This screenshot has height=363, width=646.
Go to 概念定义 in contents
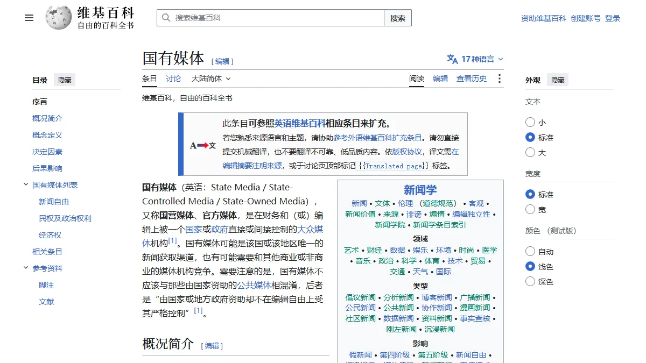coord(47,135)
